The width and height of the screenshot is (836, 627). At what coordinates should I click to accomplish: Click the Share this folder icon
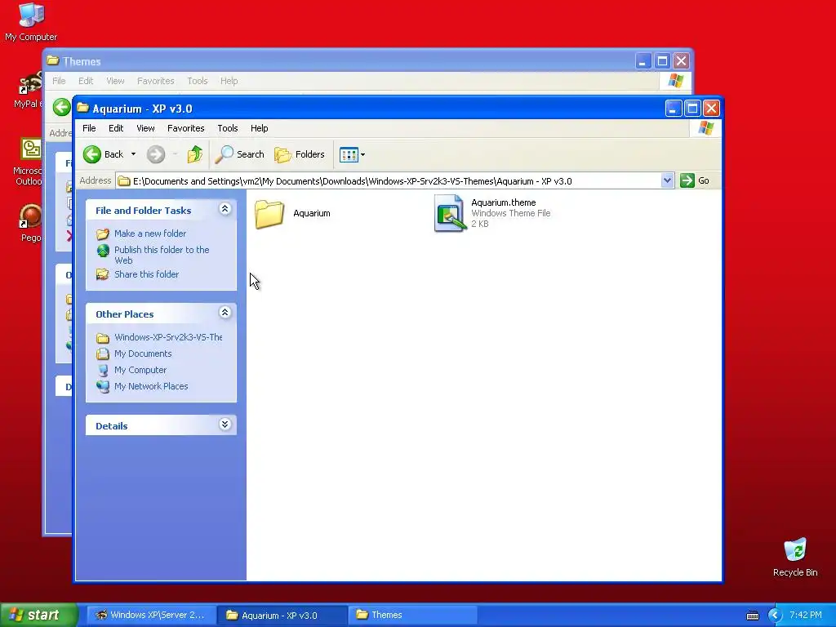pyautogui.click(x=103, y=274)
